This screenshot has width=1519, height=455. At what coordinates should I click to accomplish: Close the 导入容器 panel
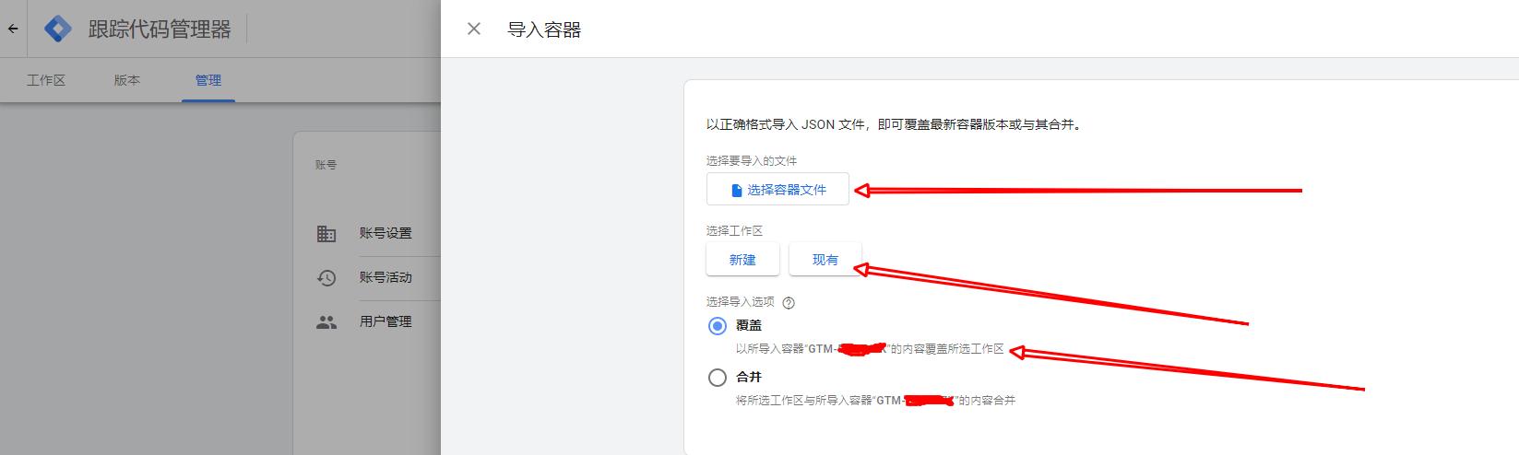[474, 29]
